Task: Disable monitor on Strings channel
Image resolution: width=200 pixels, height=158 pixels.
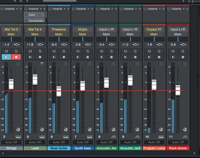Action: tap(6, 57)
